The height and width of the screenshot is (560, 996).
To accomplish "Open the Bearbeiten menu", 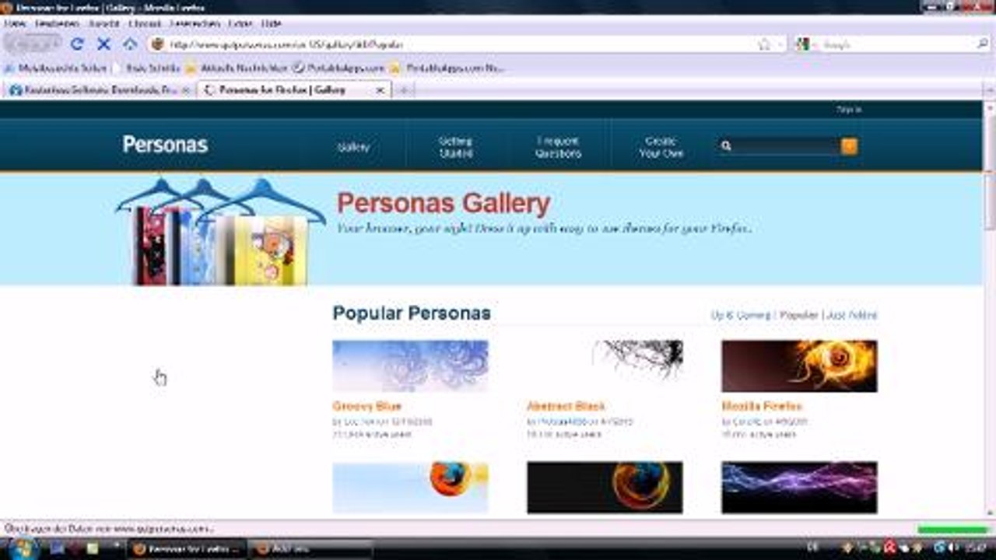I will (58, 23).
